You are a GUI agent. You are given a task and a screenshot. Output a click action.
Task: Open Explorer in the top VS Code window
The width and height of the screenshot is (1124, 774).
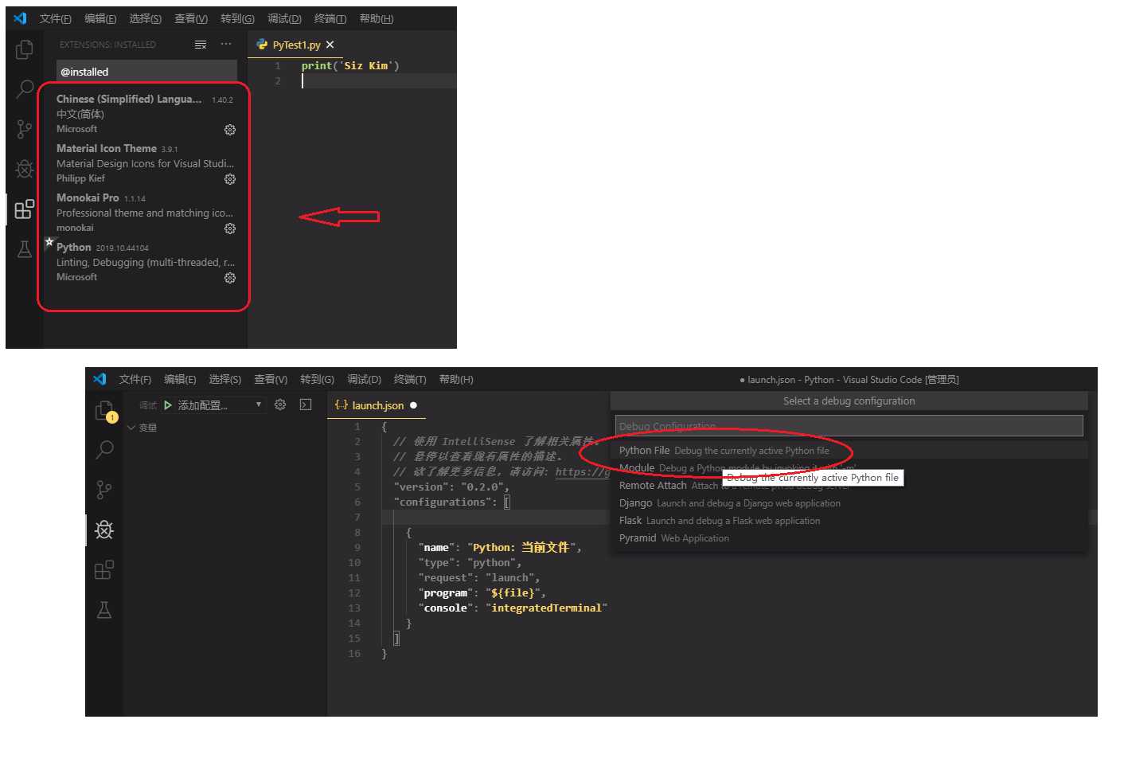pos(25,49)
